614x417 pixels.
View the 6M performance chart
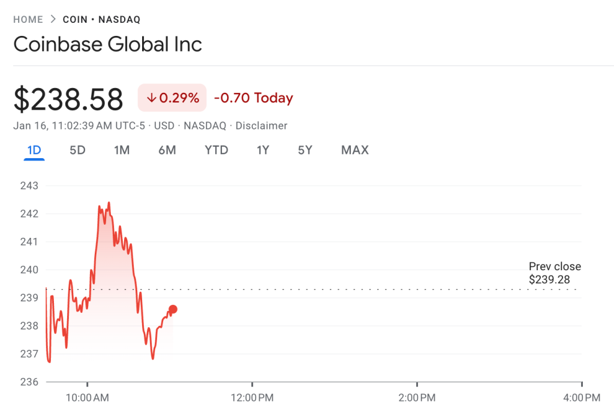pyautogui.click(x=167, y=150)
